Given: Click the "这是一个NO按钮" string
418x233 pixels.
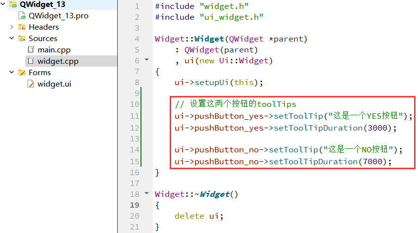Looking at the screenshot, I should tap(358, 149).
